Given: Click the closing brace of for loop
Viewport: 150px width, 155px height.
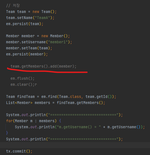Looking at the screenshot, I should [x=7, y=133].
